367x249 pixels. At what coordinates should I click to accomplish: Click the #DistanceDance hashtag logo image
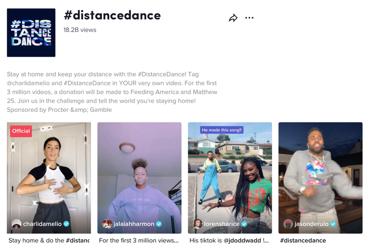click(31, 33)
